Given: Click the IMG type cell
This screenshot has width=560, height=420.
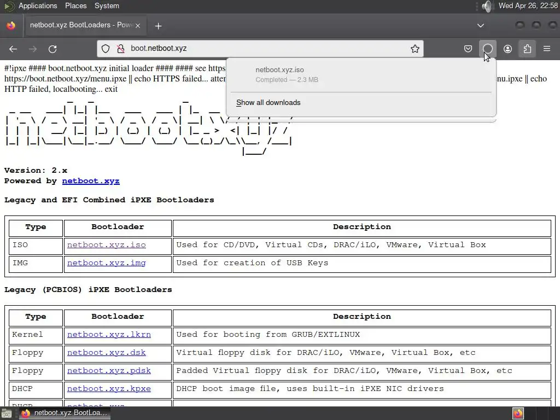Looking at the screenshot, I should (x=36, y=263).
